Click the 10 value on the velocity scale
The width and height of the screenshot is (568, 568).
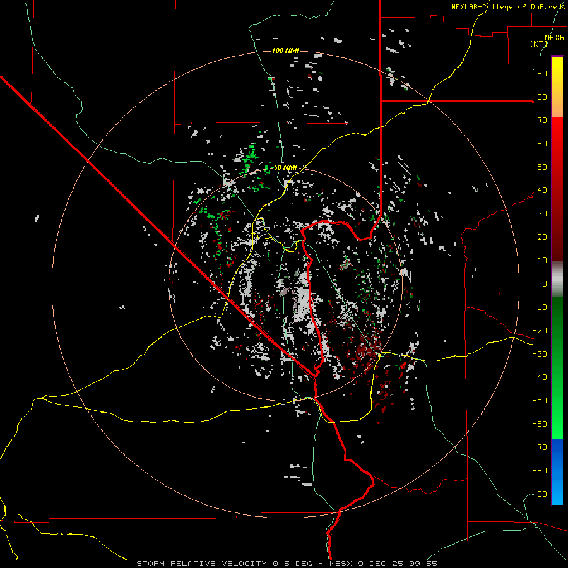(542, 261)
